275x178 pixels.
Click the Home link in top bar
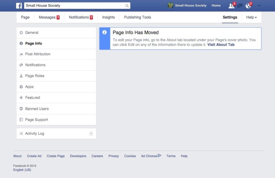(216, 5)
